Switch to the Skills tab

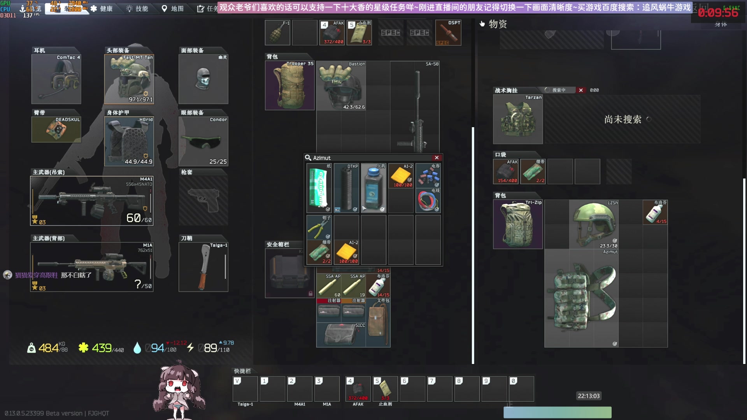click(x=137, y=9)
